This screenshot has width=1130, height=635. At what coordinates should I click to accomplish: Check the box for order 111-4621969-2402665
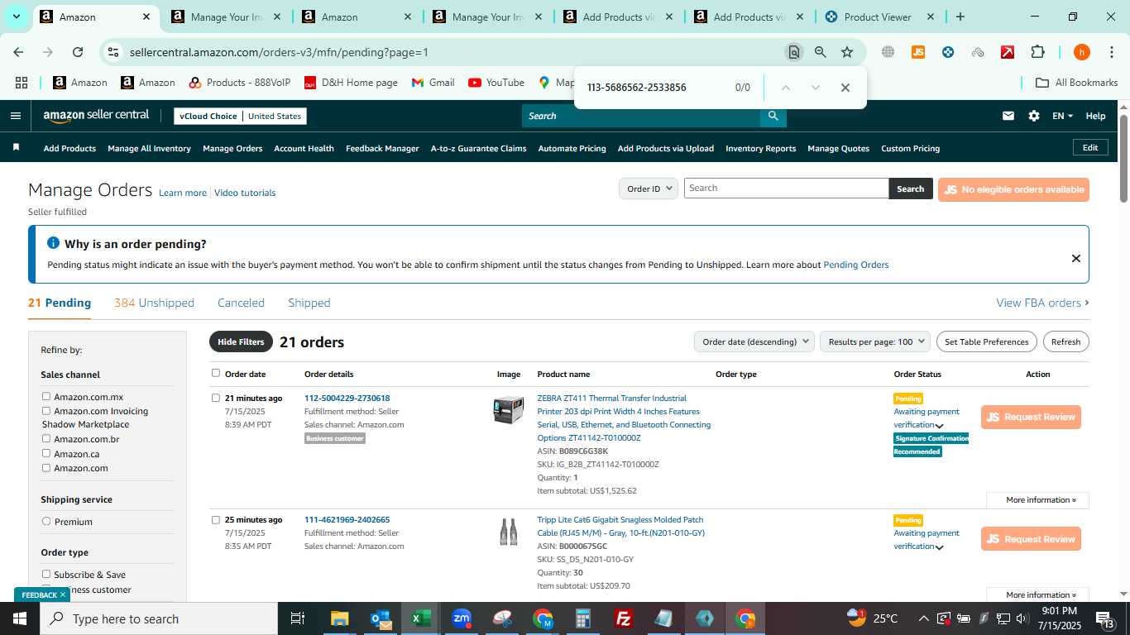[x=216, y=520]
